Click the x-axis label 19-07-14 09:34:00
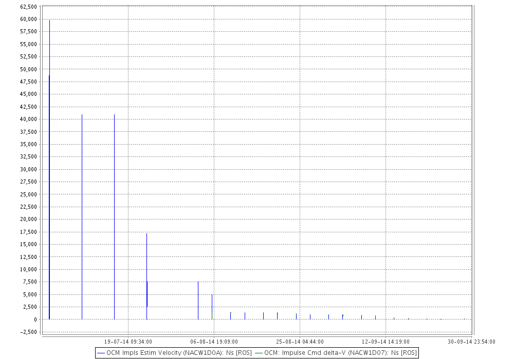The image size is (514, 359). [x=128, y=342]
